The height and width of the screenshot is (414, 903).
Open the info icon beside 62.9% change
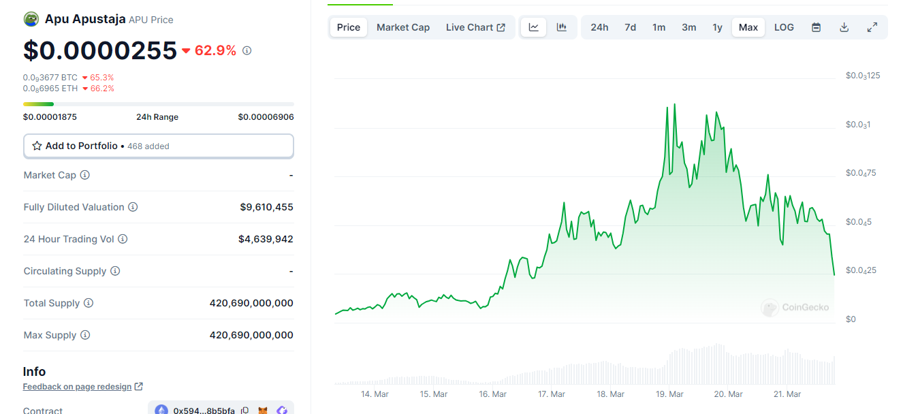[x=247, y=50]
